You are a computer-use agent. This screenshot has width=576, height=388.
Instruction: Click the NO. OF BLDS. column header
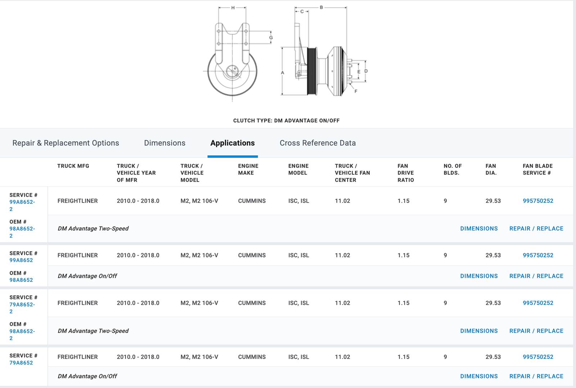pos(453,169)
